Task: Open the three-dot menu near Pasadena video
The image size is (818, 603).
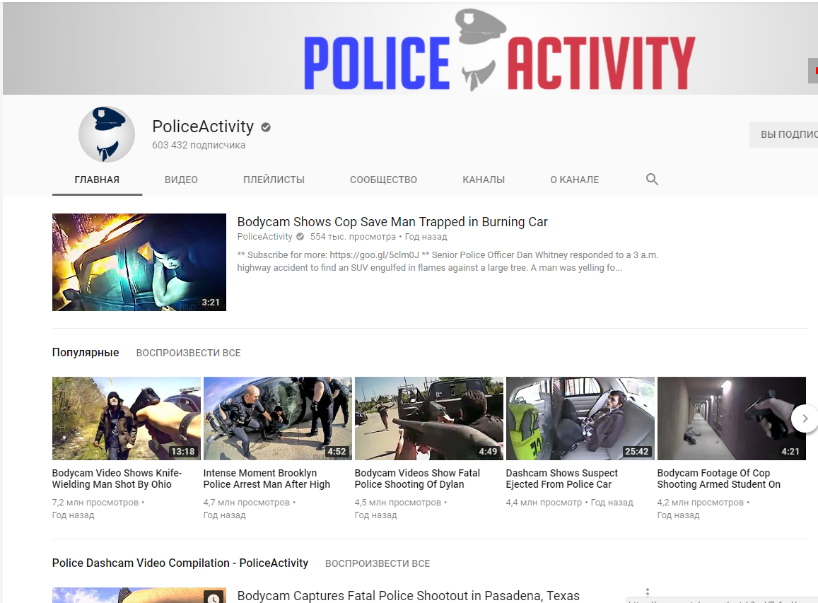Action: (648, 592)
